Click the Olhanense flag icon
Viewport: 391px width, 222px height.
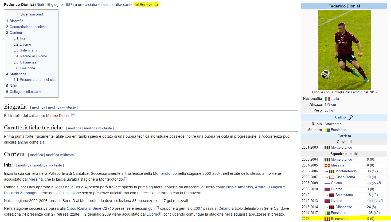332,207
